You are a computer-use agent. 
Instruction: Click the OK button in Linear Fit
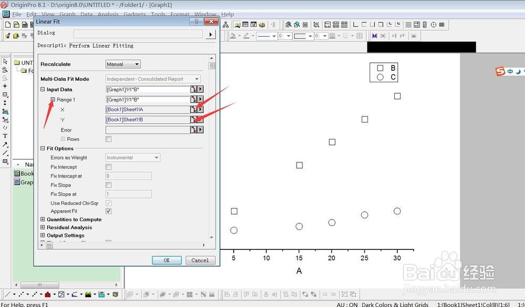click(x=167, y=260)
